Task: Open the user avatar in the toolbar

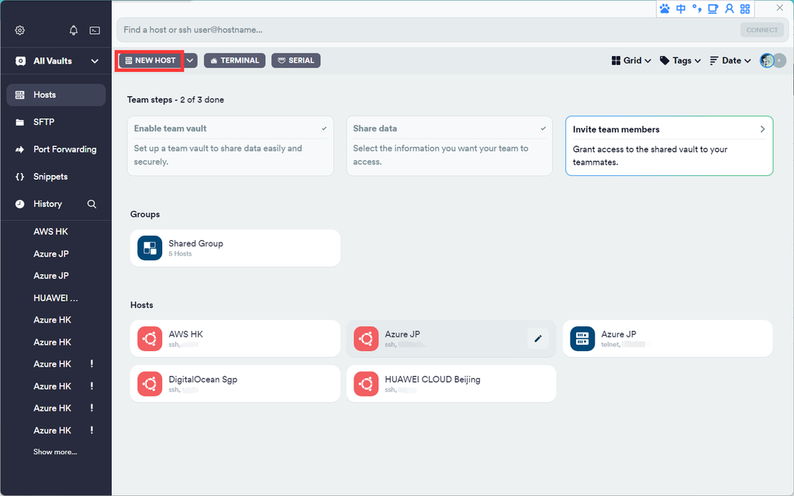Action: click(767, 60)
